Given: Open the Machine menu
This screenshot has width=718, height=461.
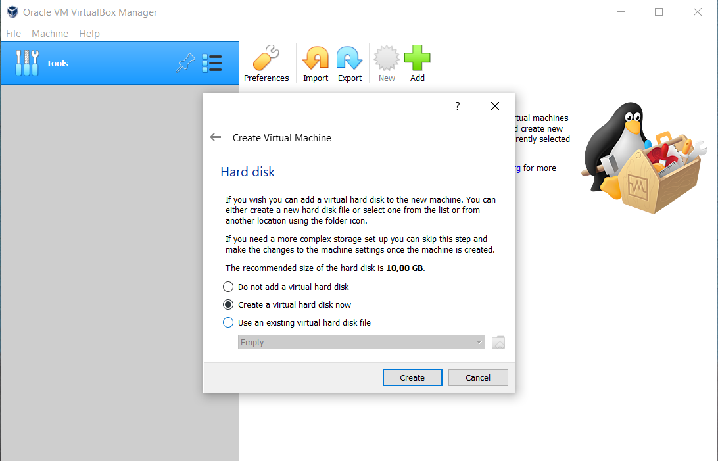Looking at the screenshot, I should click(x=50, y=33).
